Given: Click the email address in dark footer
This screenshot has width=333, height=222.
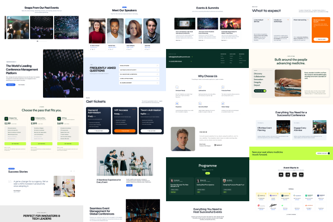Looking at the screenshot, I should (179, 57).
